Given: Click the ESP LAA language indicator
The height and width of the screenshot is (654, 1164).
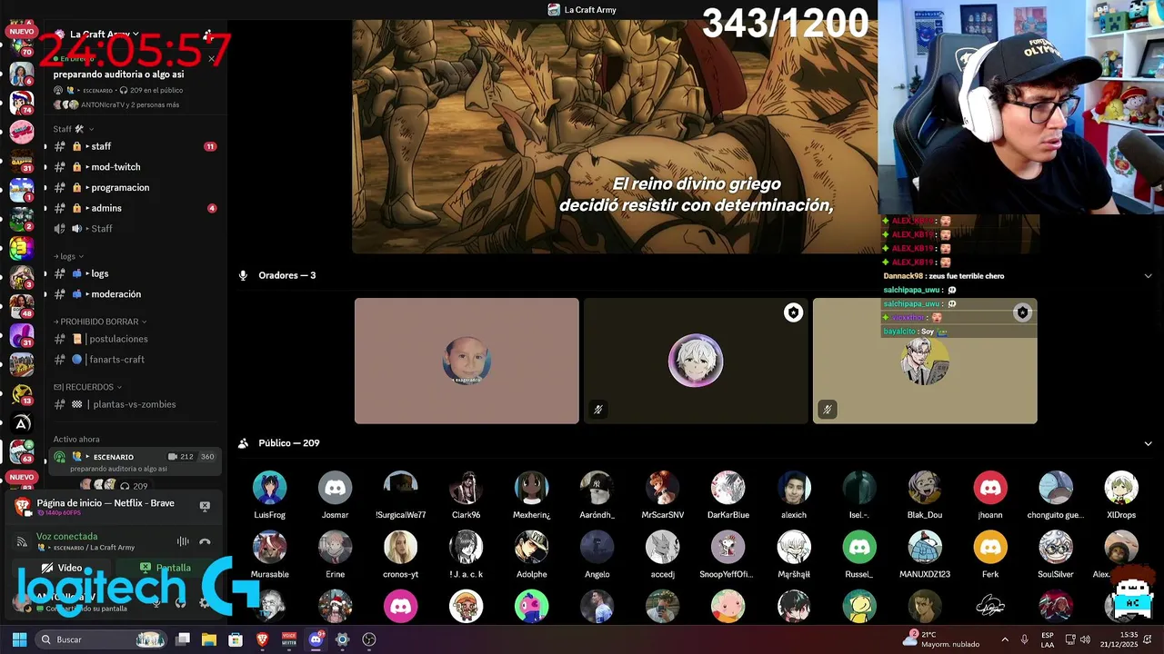Looking at the screenshot, I should point(1048,639).
